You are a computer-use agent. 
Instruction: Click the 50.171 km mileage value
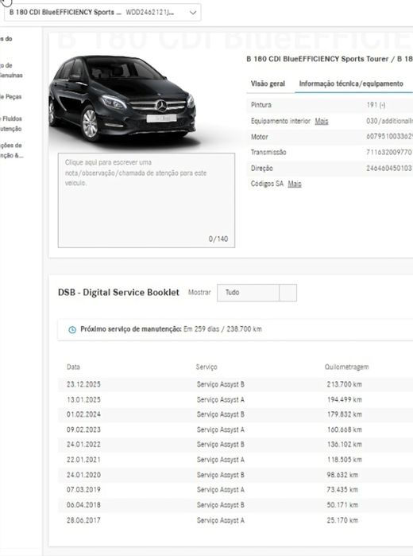point(342,504)
